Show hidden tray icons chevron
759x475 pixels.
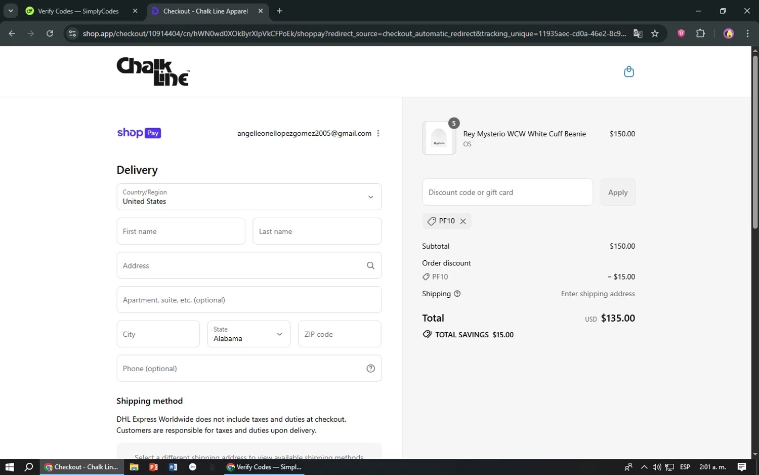(644, 467)
